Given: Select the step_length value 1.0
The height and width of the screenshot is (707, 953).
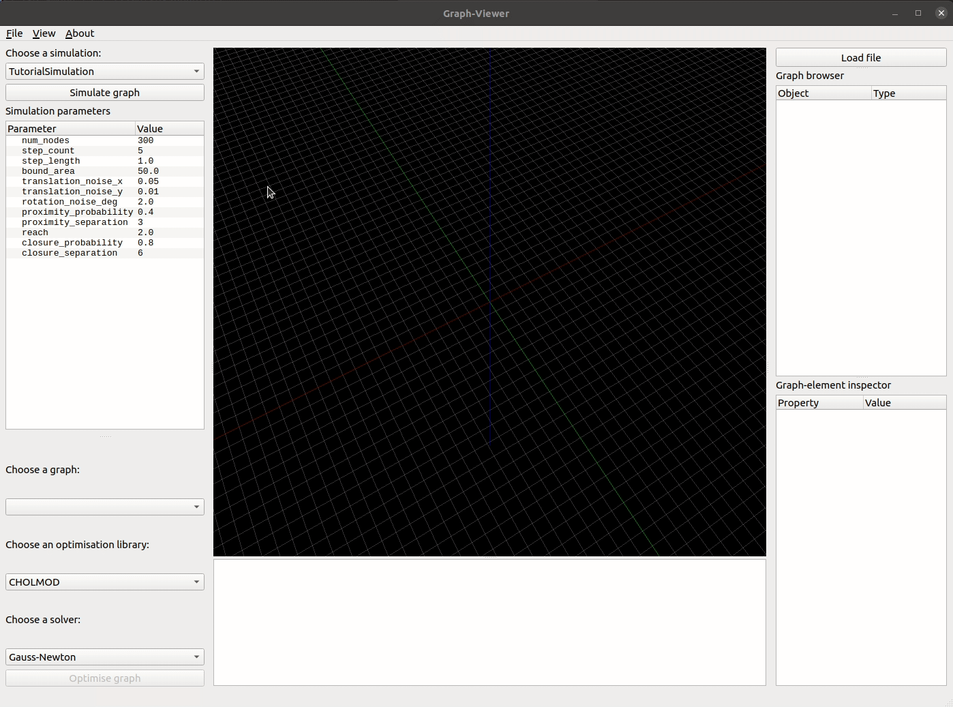Looking at the screenshot, I should pos(145,161).
